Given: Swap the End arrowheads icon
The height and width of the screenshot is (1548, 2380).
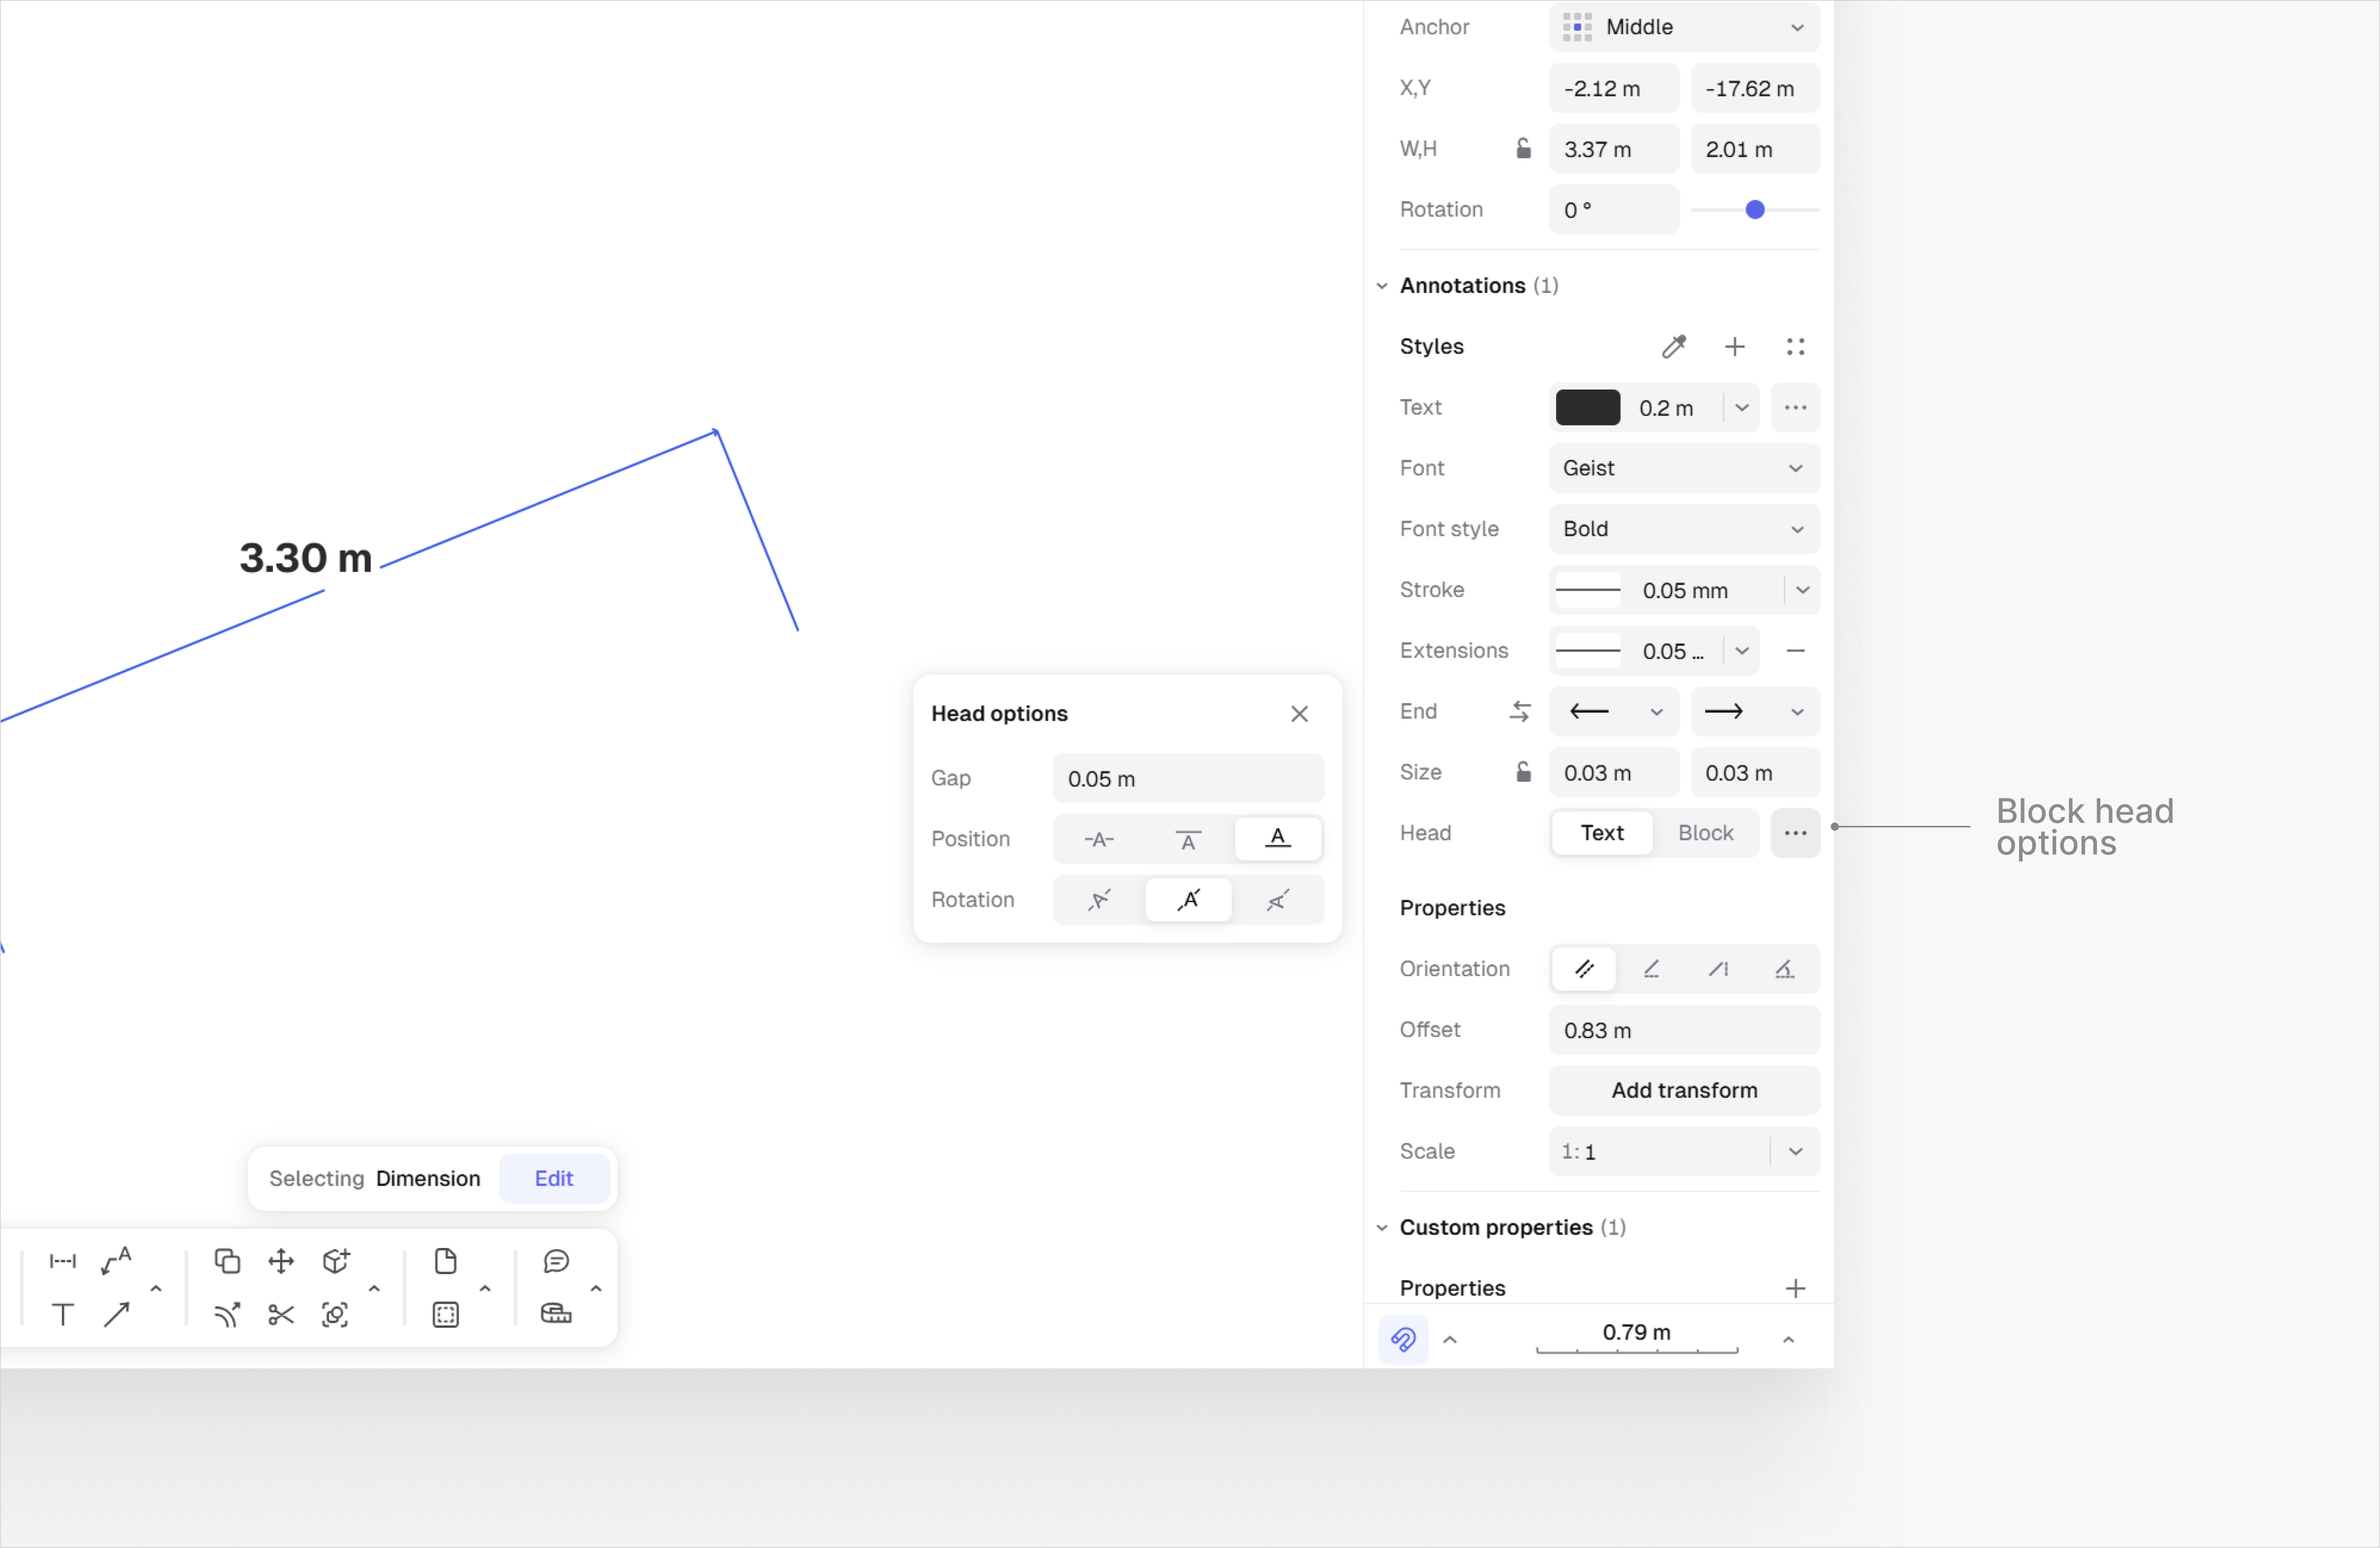Looking at the screenshot, I should click(x=1520, y=711).
